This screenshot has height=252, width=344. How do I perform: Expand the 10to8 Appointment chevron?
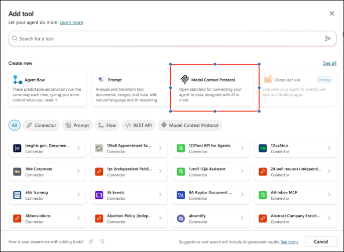coord(160,148)
